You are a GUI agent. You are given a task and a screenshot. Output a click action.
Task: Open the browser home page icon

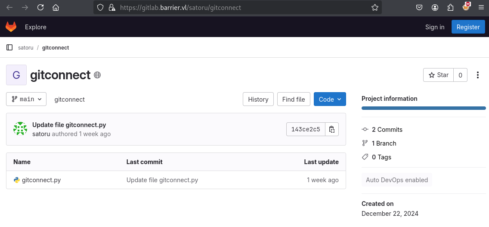(56, 7)
